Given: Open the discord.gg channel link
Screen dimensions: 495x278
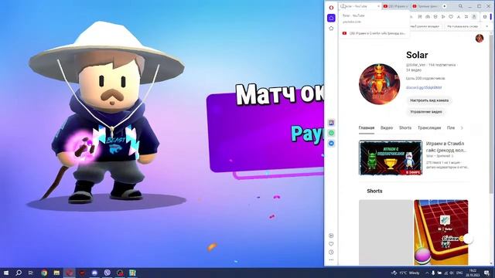Looking at the screenshot, I should pyautogui.click(x=424, y=87).
